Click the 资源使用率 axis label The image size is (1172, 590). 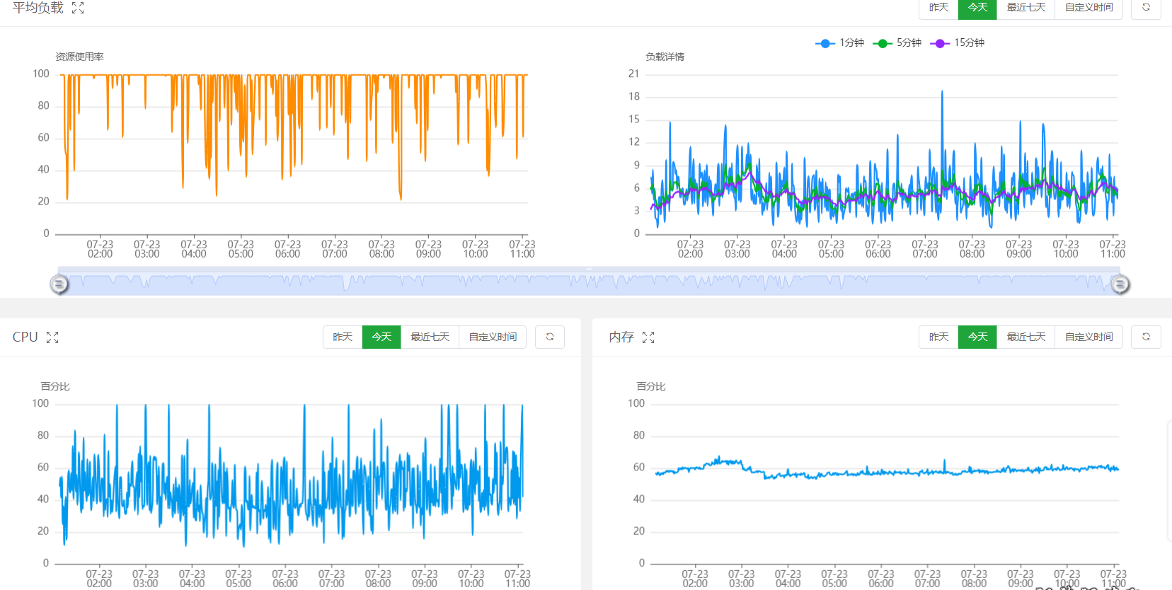point(79,57)
